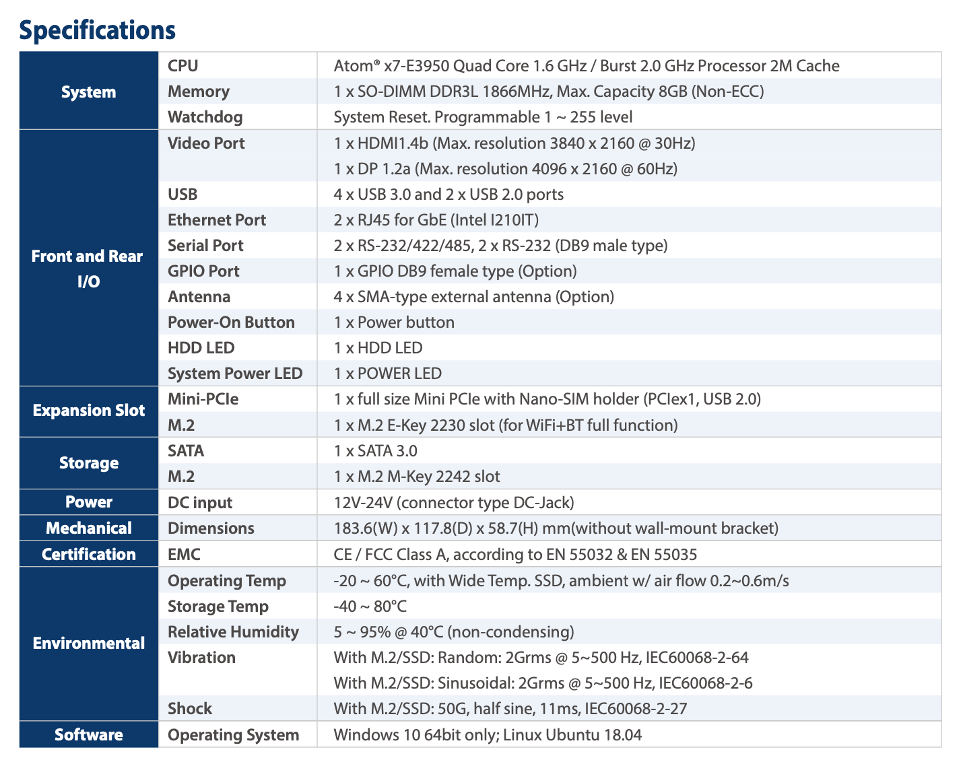Image resolution: width=963 pixels, height=766 pixels.
Task: Select the Environmental category cell
Action: (x=88, y=643)
